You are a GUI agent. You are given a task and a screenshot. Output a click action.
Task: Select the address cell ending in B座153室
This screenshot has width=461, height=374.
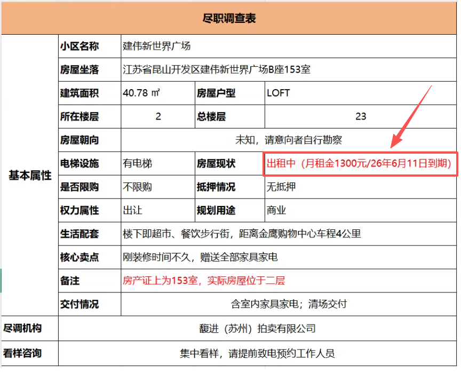click(x=217, y=69)
